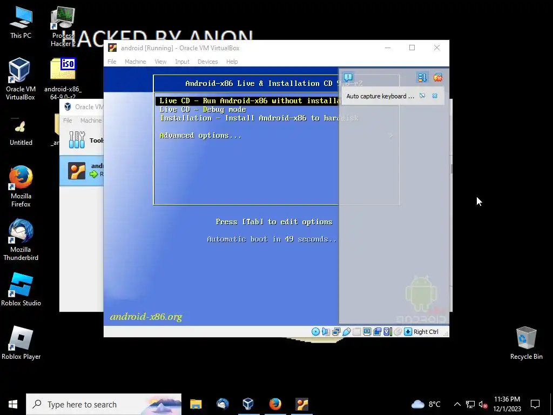553x415 pixels.
Task: Open Roblox Studio desktop shortcut
Action: pyautogui.click(x=21, y=290)
